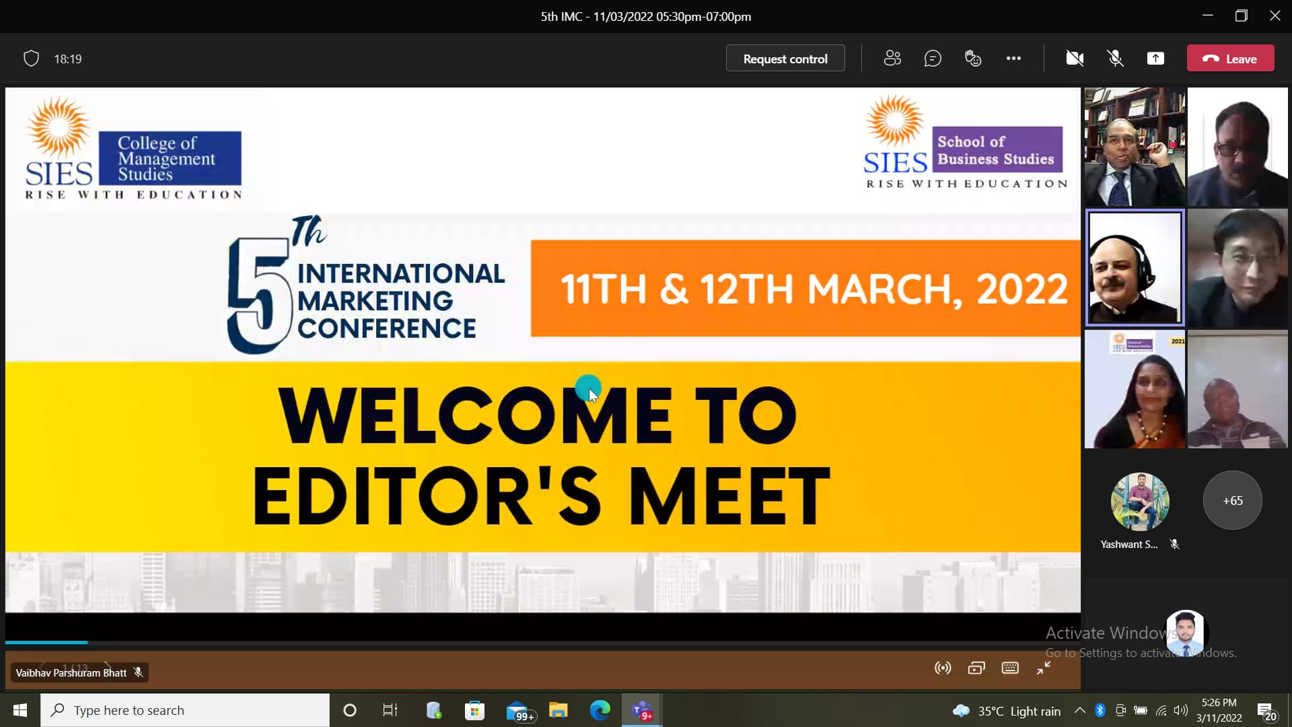1292x727 pixels.
Task: Open the More actions ellipsis menu
Action: tap(1013, 59)
